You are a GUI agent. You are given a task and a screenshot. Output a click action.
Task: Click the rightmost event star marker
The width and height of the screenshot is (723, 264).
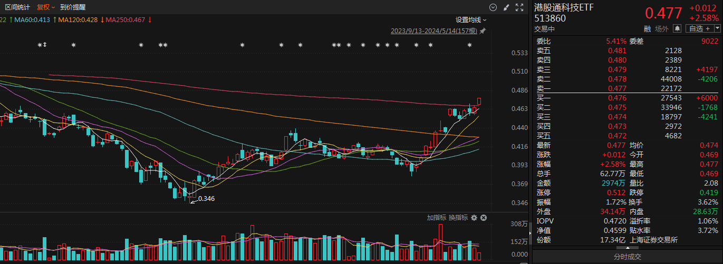click(469, 45)
